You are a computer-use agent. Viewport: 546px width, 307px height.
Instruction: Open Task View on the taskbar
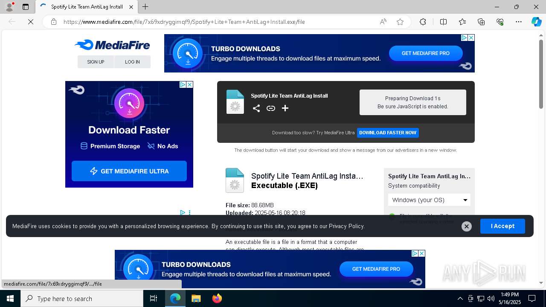(x=154, y=298)
